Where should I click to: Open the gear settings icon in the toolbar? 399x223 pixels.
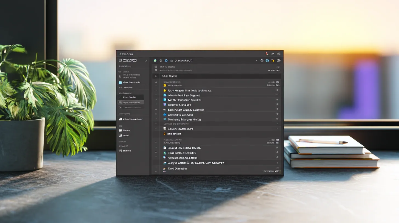tap(262, 60)
